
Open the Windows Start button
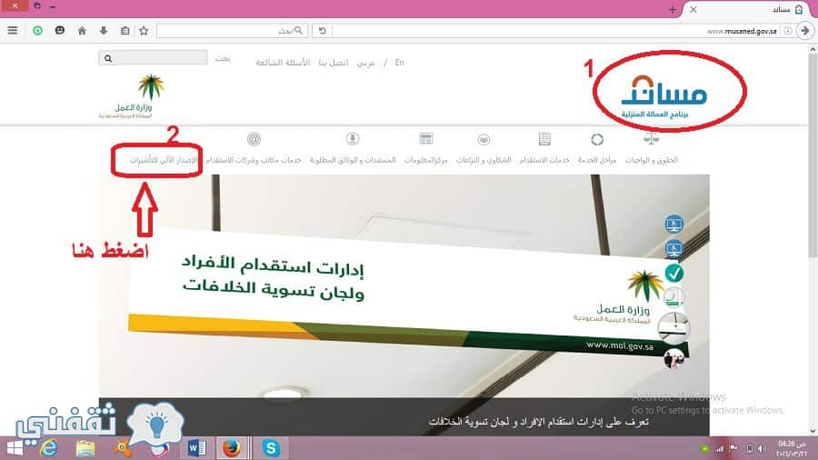click(x=14, y=448)
